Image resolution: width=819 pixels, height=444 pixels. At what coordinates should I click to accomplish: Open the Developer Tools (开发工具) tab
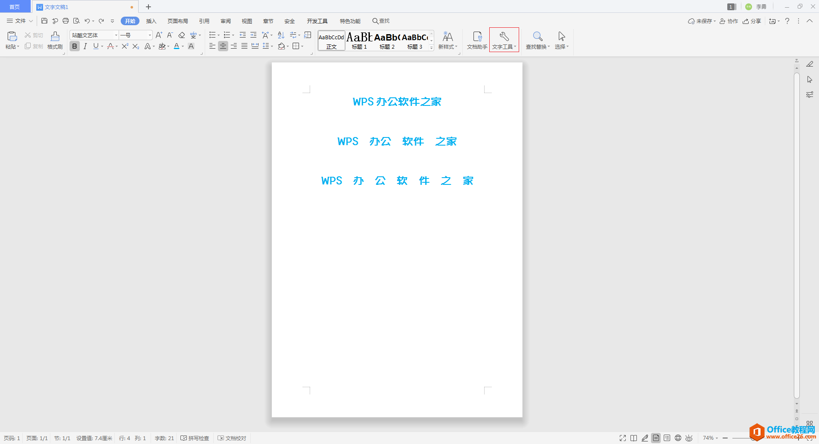[317, 21]
